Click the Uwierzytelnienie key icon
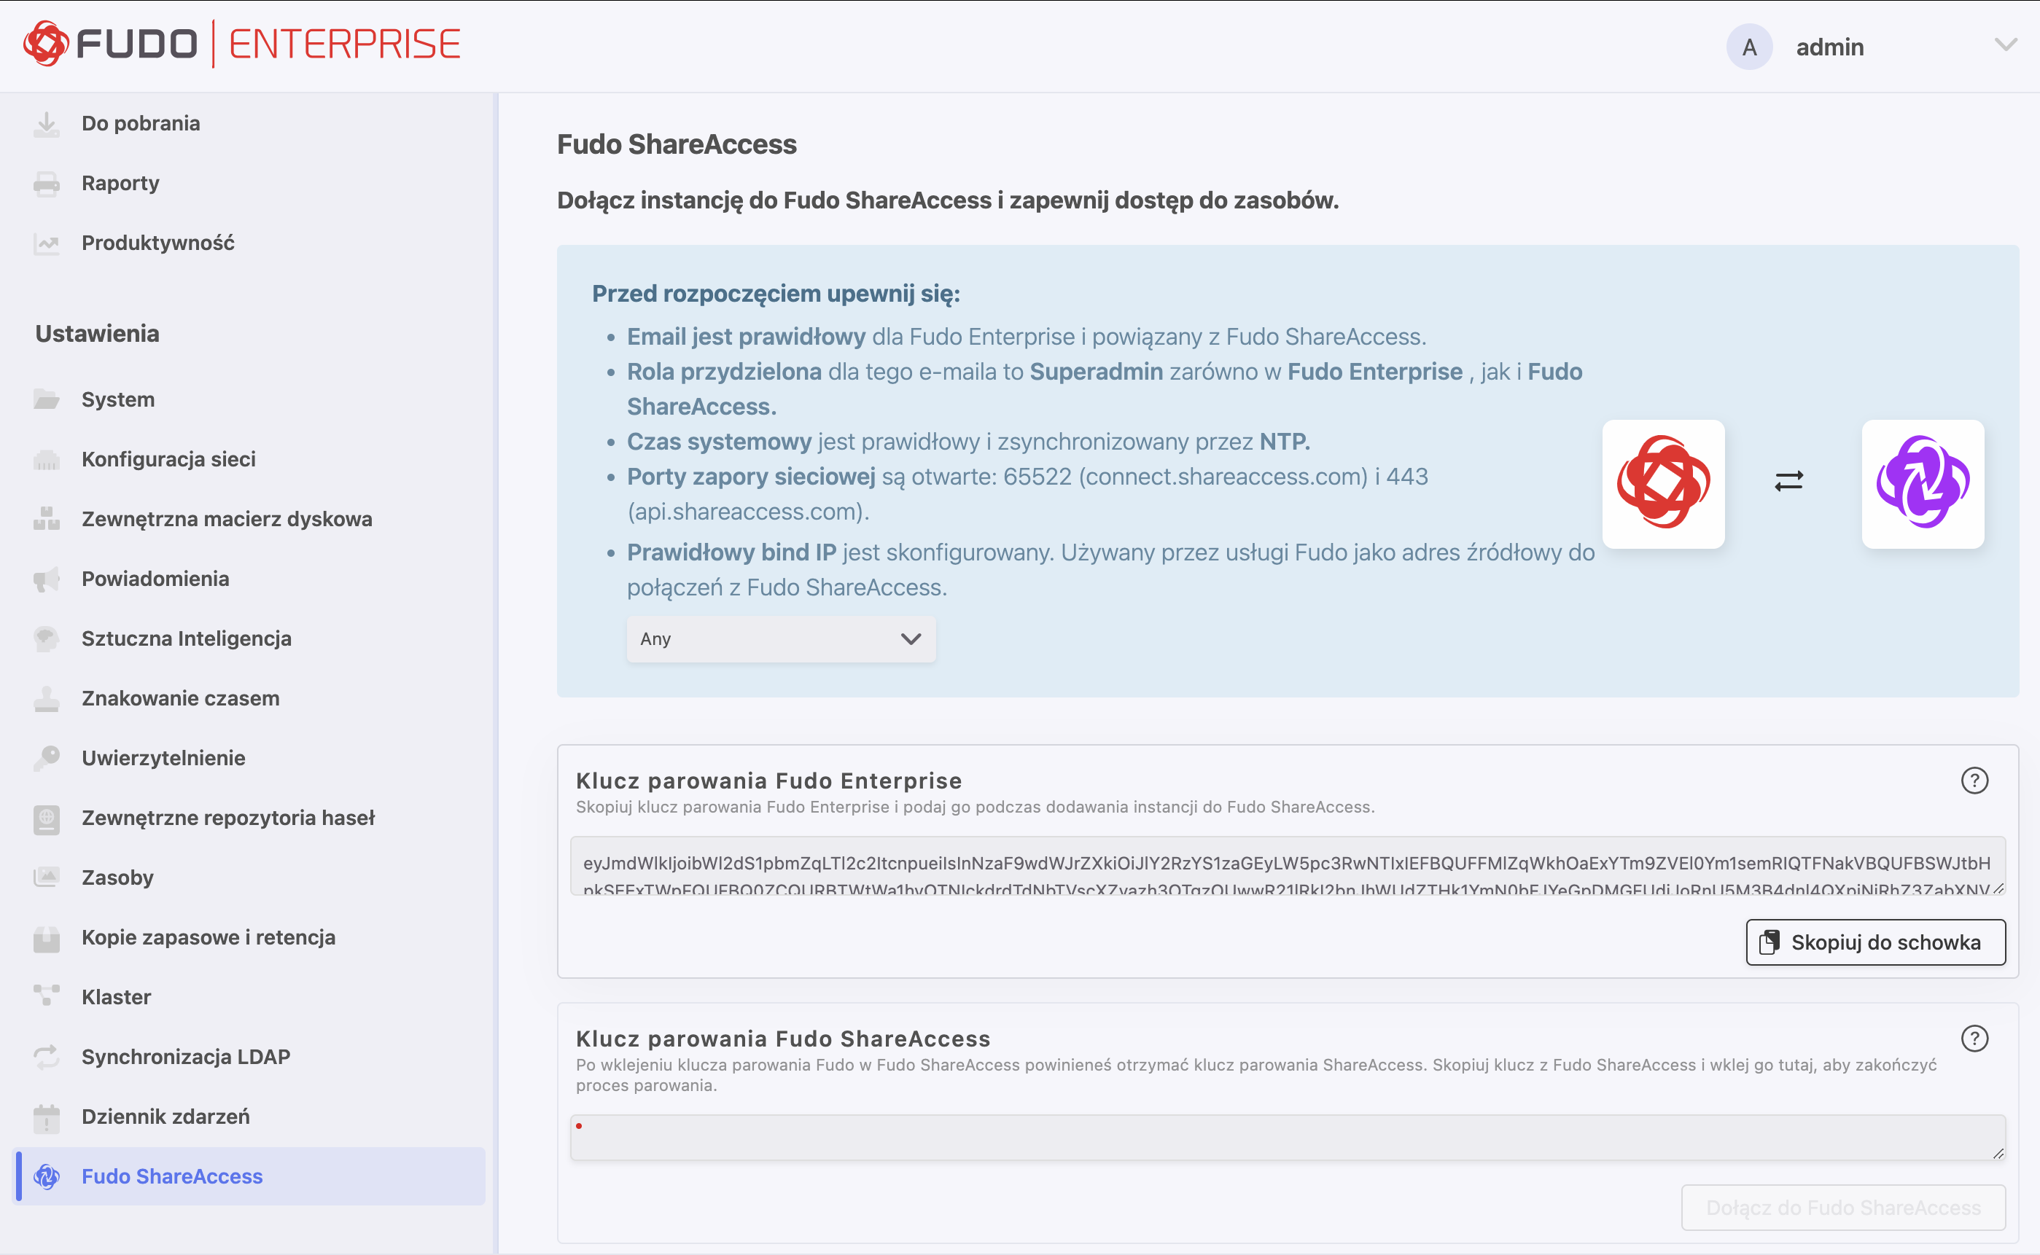2040x1255 pixels. (47, 758)
